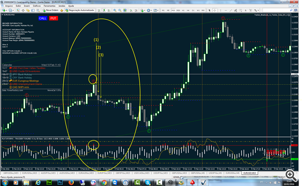Image resolution: width=302 pixels, height=186 pixels.
Task: Draw a horizontal line tool
Action: coord(226,10)
